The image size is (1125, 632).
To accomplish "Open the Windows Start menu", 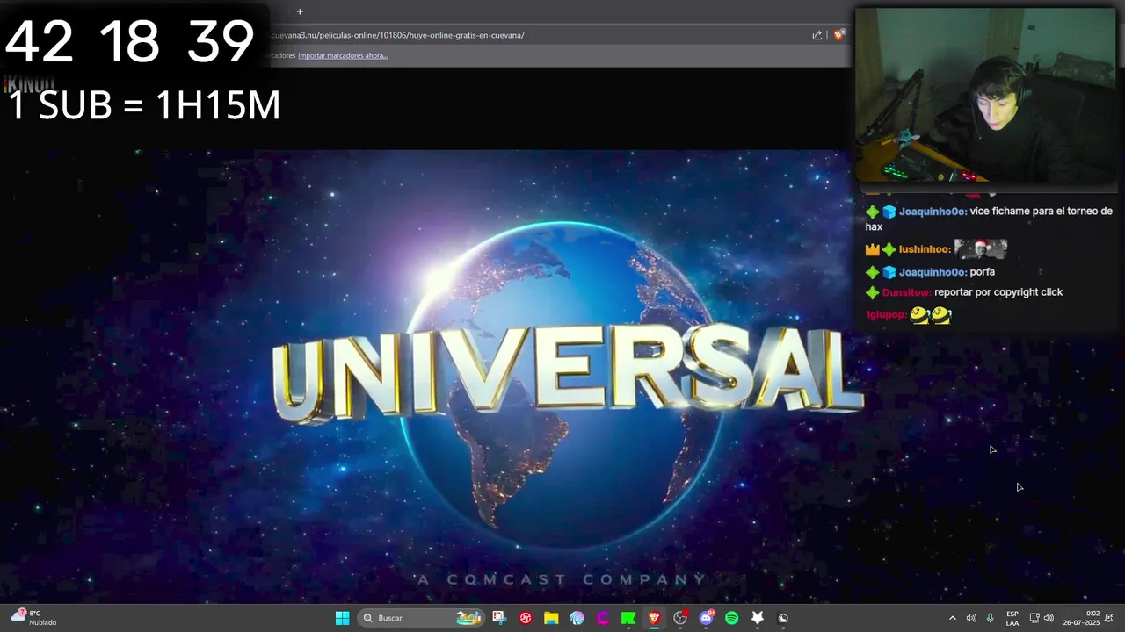I will 342,618.
